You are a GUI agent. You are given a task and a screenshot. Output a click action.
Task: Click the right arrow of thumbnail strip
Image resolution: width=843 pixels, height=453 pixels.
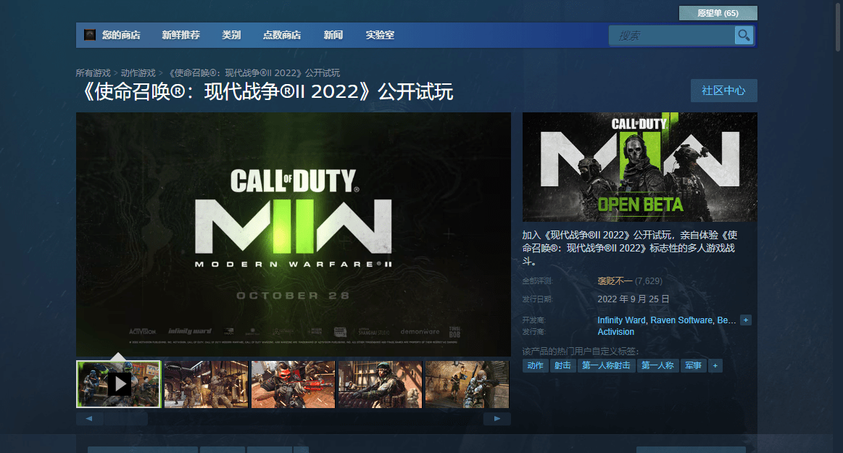pyautogui.click(x=497, y=419)
